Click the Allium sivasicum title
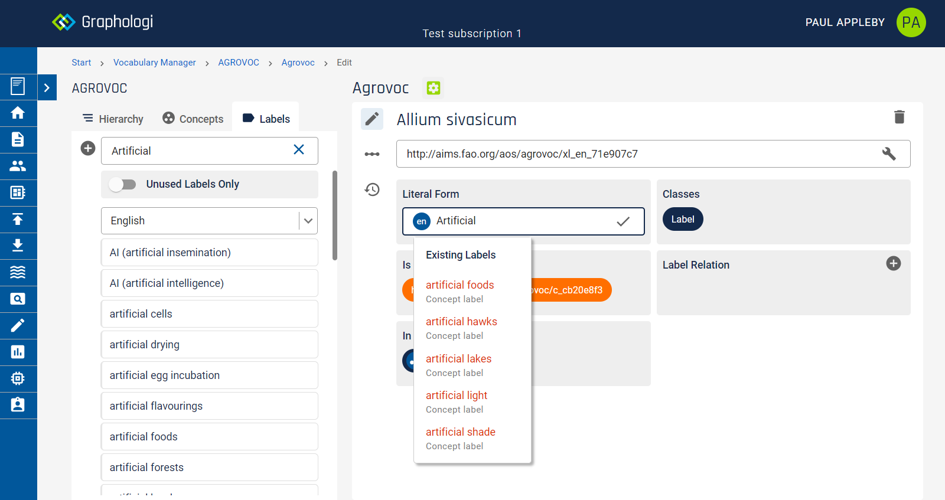The height and width of the screenshot is (500, 945). [457, 120]
